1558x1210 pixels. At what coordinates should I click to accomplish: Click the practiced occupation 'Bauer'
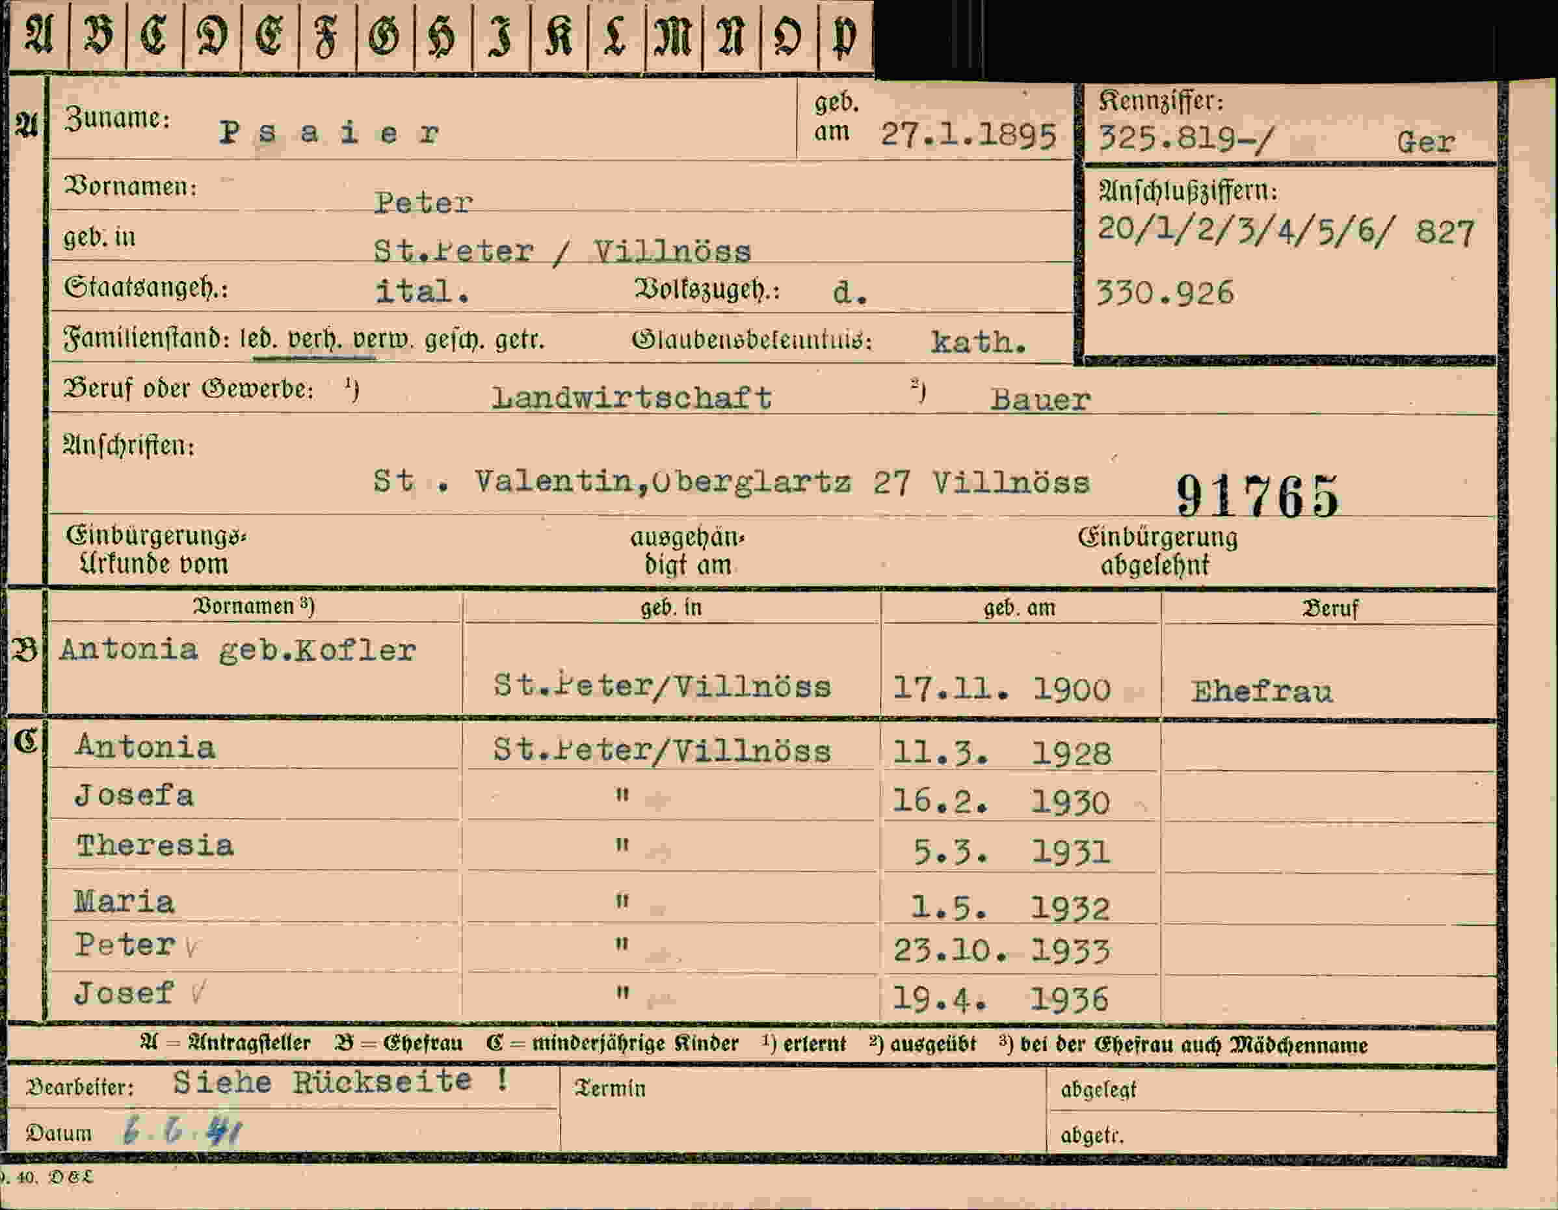[1040, 400]
